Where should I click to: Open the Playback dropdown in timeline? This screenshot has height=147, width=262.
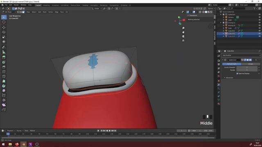point(11,131)
